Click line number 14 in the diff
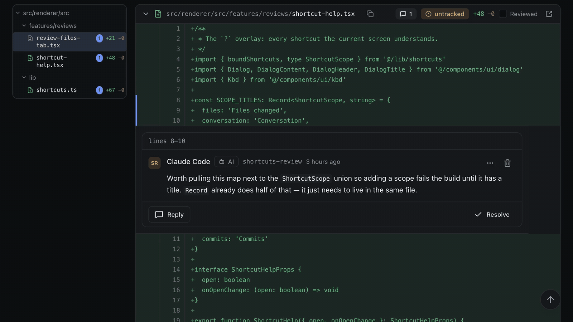Image resolution: width=573 pixels, height=322 pixels. [x=176, y=270]
